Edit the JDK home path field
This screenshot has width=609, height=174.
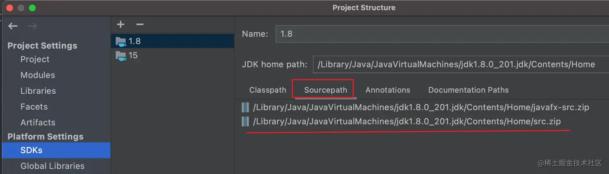461,64
